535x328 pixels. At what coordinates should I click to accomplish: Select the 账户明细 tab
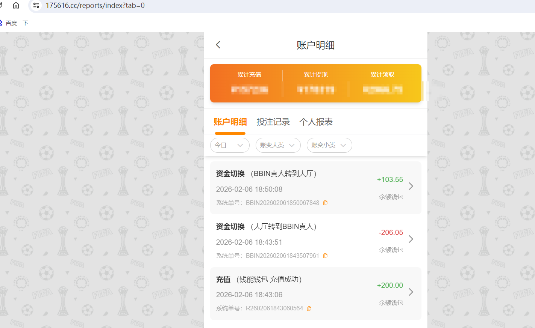click(x=230, y=122)
